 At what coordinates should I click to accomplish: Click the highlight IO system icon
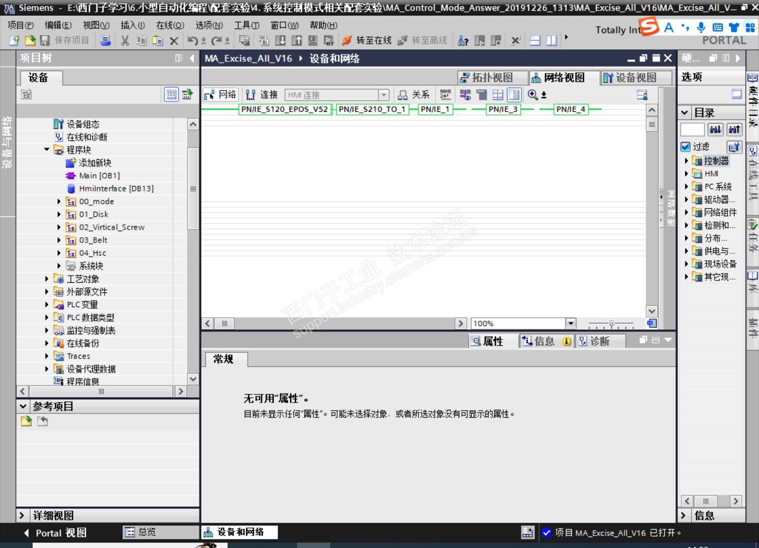click(x=465, y=95)
